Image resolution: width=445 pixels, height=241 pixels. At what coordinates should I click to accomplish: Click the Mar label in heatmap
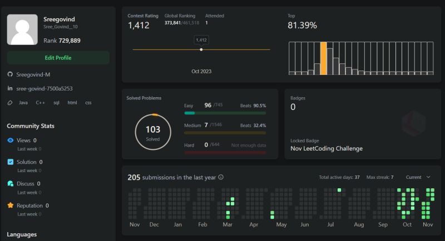(228, 224)
